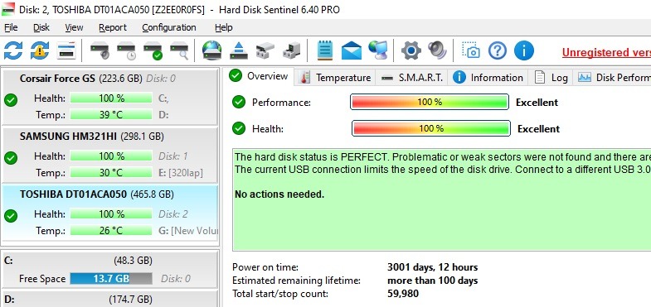Click the blue eject disk icon
This screenshot has height=307, width=651.
[238, 50]
